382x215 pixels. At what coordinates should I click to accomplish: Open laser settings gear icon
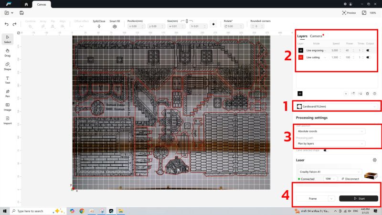click(x=374, y=160)
